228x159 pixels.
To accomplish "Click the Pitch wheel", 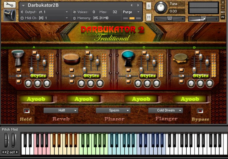I will tap(6, 140).
